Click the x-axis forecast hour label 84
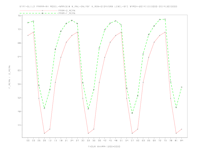Viewport: 198px width, 153px height. pos(181,140)
